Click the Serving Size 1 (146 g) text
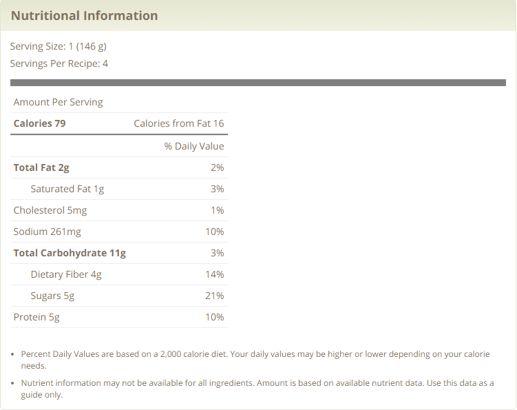This screenshot has height=410, width=517. [58, 46]
